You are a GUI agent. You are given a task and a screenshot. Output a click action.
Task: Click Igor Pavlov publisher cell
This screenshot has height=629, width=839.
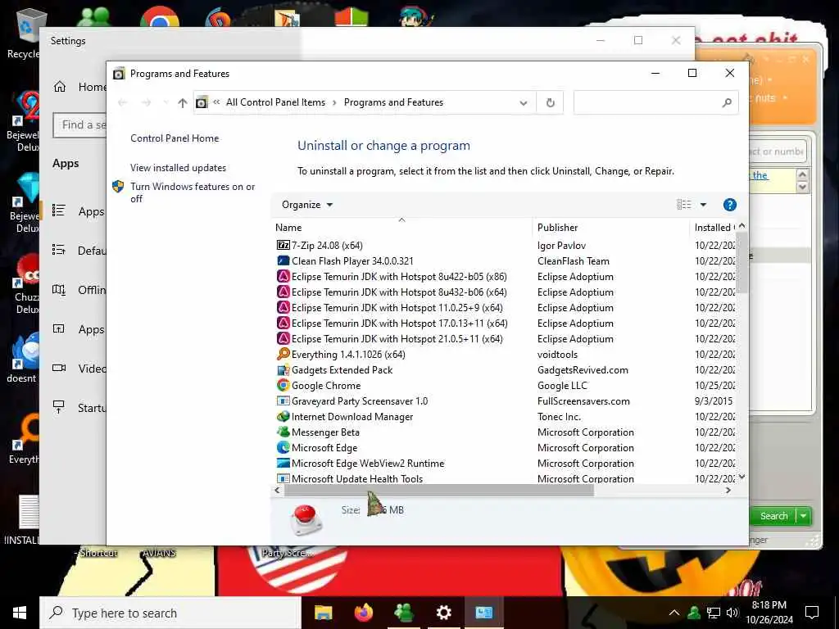561,246
